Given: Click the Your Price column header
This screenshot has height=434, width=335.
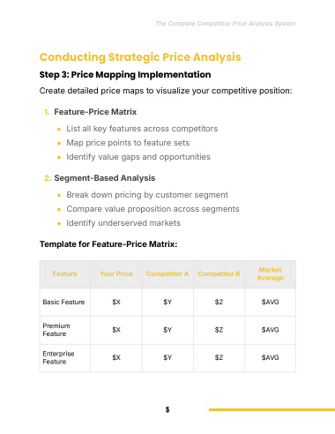Looking at the screenshot, I should point(116,273).
